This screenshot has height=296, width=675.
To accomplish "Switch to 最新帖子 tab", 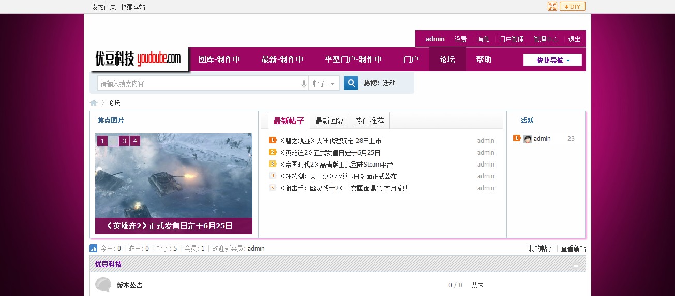I will click(289, 121).
